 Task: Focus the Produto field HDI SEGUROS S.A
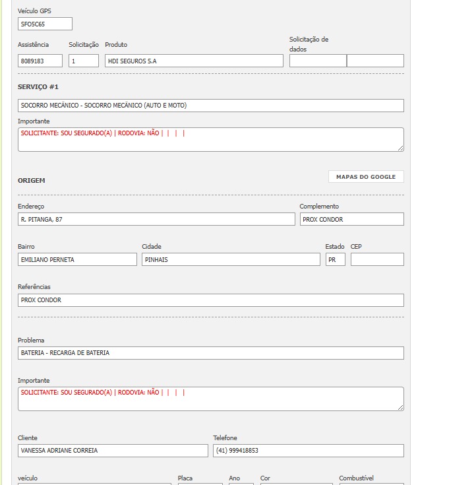[194, 61]
